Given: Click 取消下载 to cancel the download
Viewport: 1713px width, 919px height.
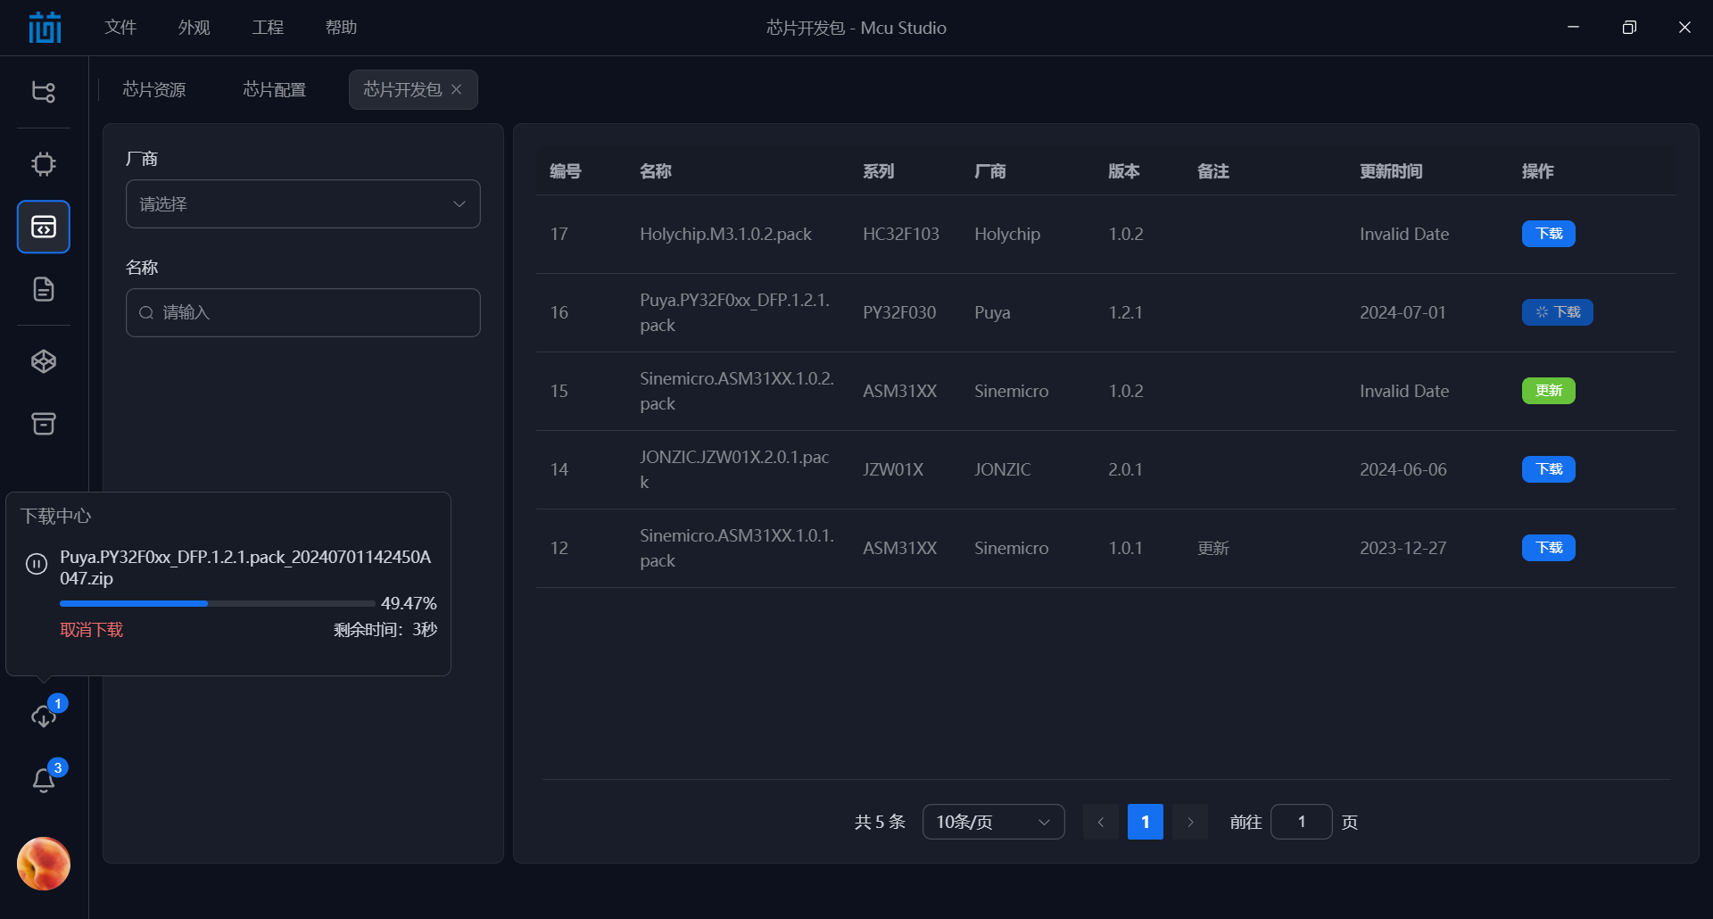Looking at the screenshot, I should [x=91, y=629].
